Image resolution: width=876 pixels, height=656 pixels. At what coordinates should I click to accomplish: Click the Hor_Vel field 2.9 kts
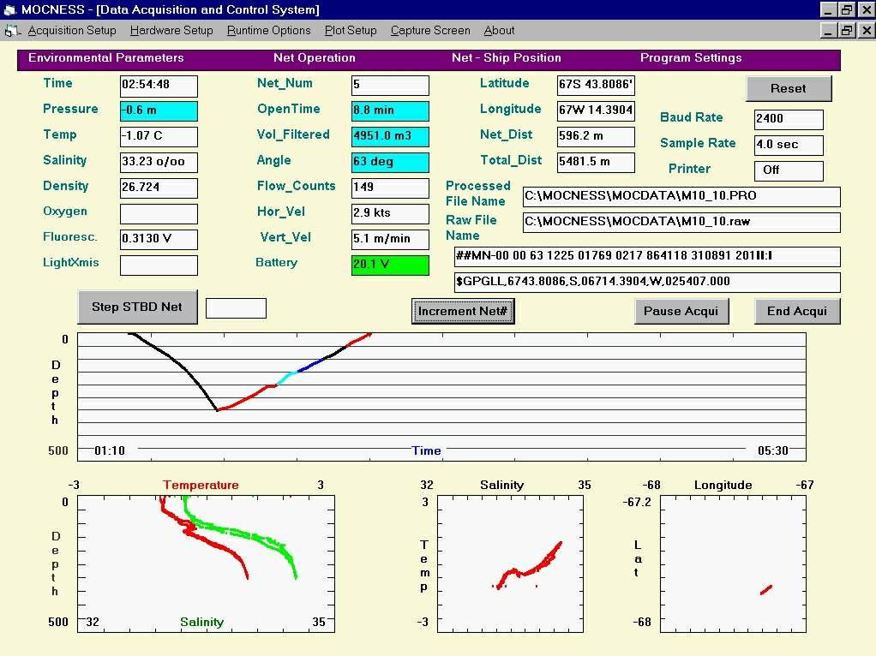click(x=391, y=214)
